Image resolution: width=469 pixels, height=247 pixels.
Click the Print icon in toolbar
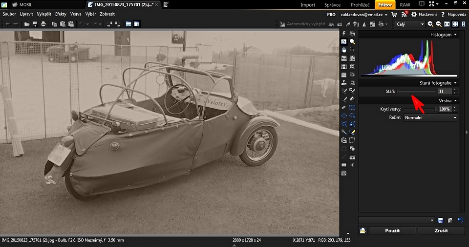tap(43, 24)
